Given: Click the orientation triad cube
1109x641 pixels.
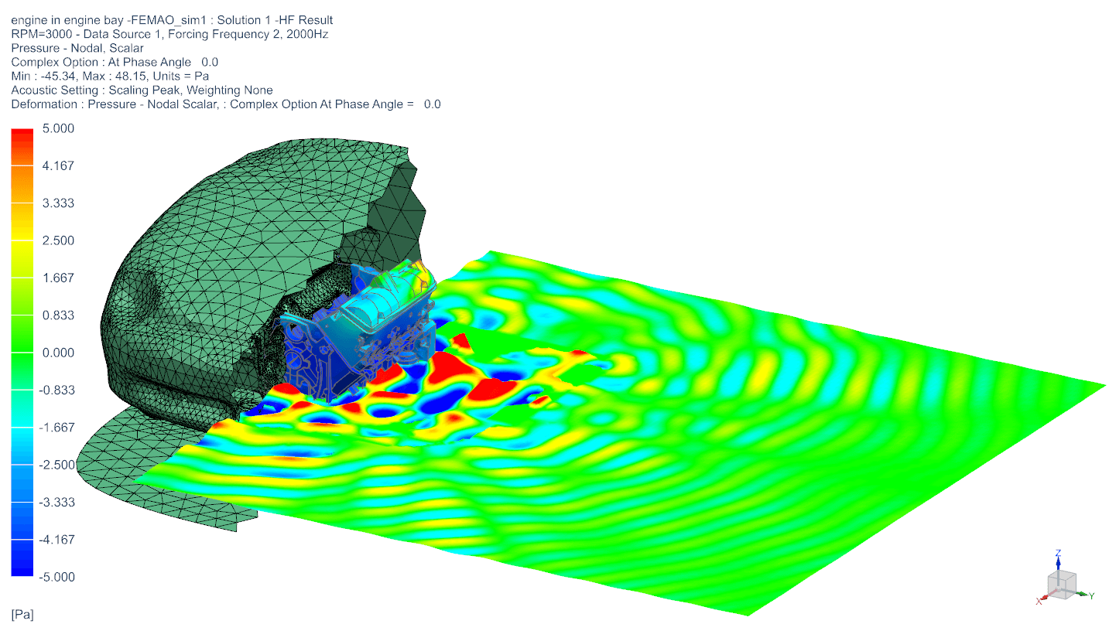Looking at the screenshot, I should [x=1061, y=583].
